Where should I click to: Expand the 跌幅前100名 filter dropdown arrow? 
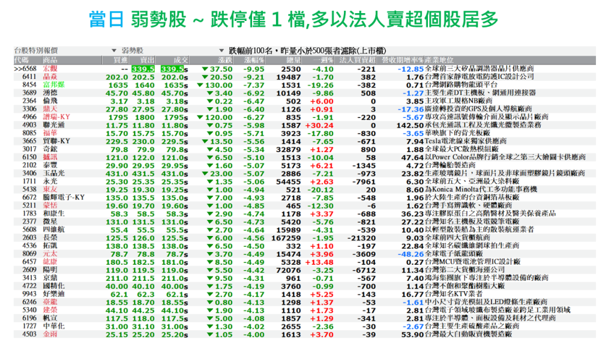point(221,51)
